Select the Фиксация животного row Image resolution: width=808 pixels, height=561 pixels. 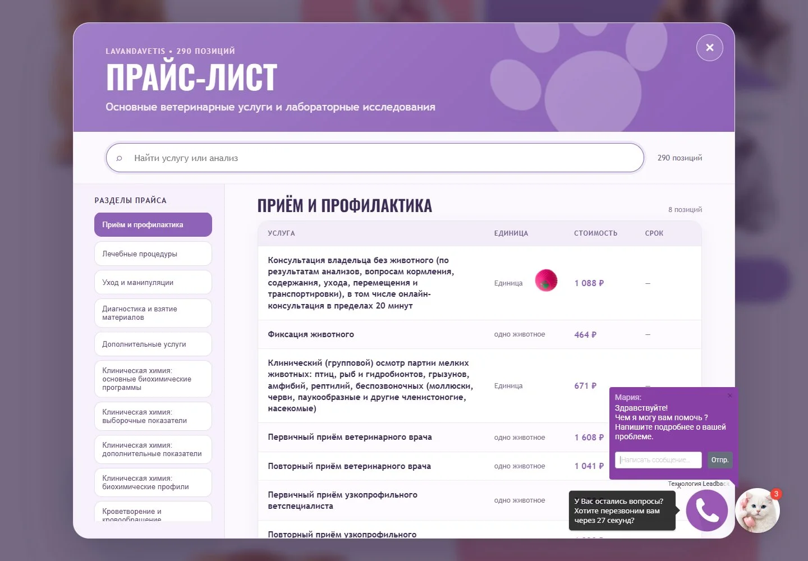480,334
